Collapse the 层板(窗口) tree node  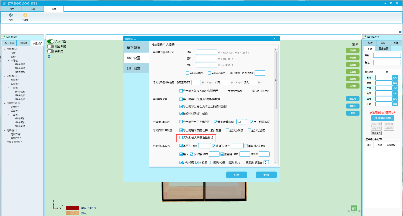(5, 49)
